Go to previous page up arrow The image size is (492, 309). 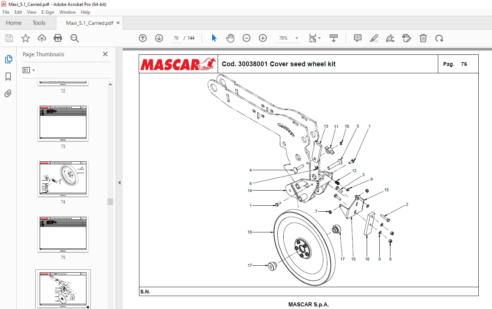[143, 38]
